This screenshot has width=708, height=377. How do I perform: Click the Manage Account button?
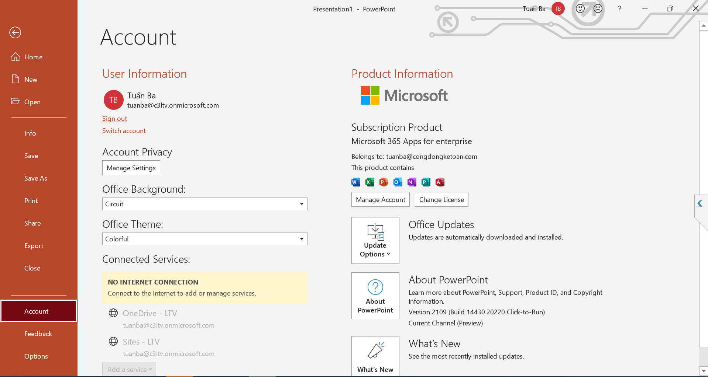point(381,199)
